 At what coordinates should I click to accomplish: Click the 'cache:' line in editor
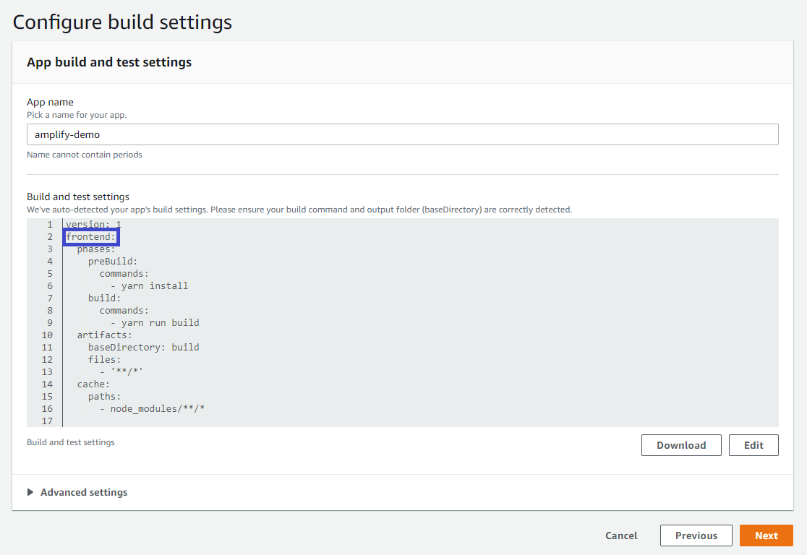[94, 384]
